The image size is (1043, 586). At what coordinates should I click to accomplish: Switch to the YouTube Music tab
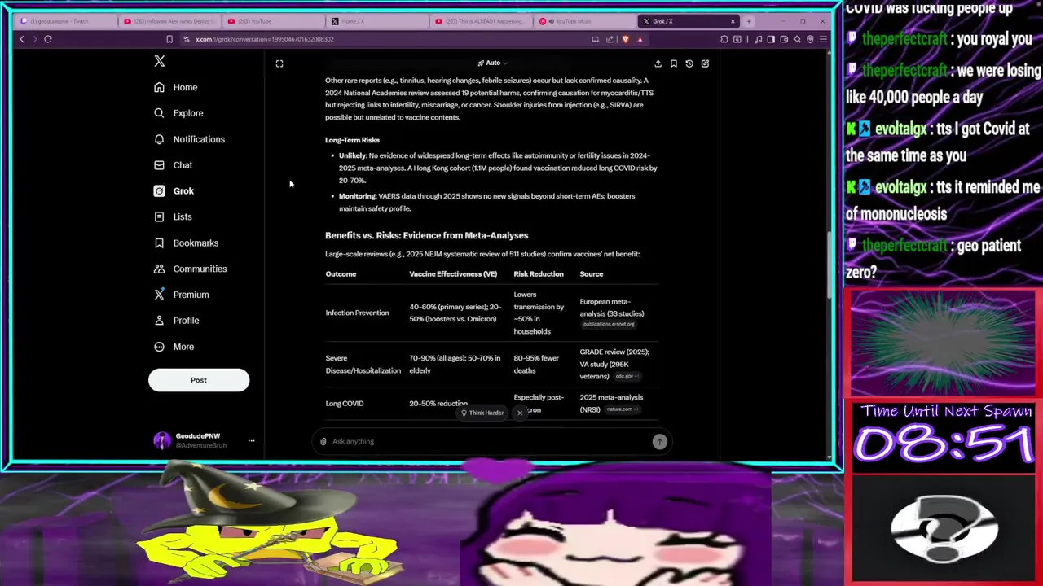pyautogui.click(x=583, y=21)
